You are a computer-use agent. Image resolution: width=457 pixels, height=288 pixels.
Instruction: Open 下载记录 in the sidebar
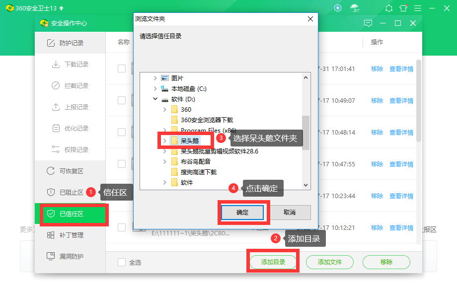tap(70, 65)
